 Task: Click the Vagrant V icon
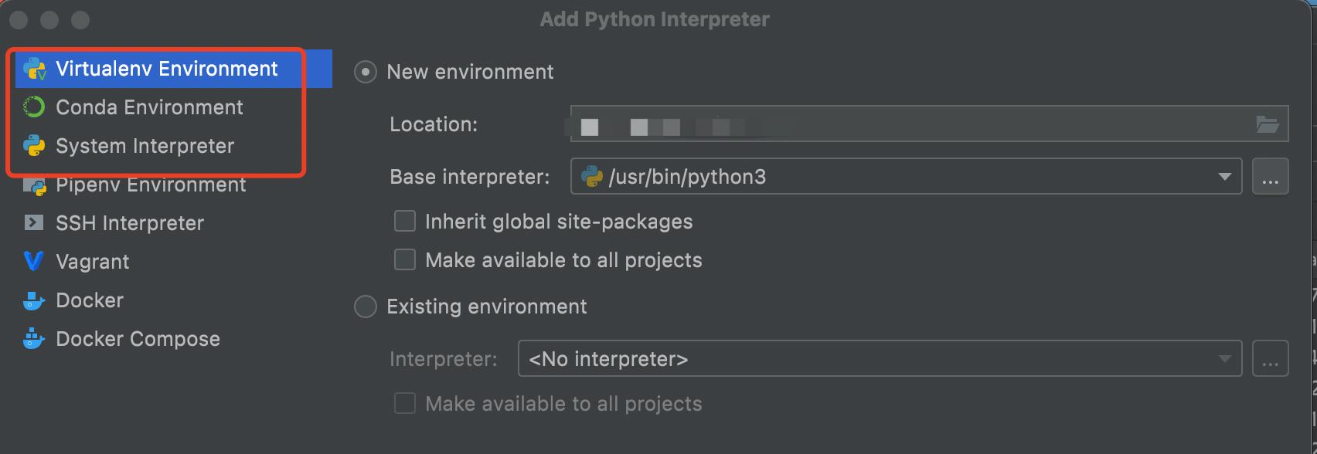pos(34,262)
